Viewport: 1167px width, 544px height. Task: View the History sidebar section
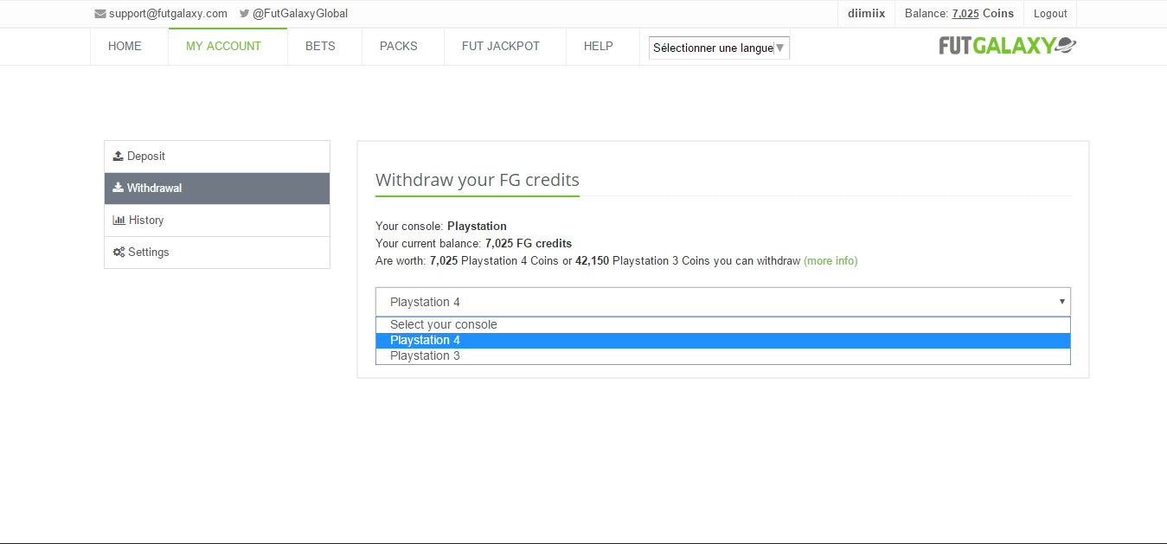point(217,221)
